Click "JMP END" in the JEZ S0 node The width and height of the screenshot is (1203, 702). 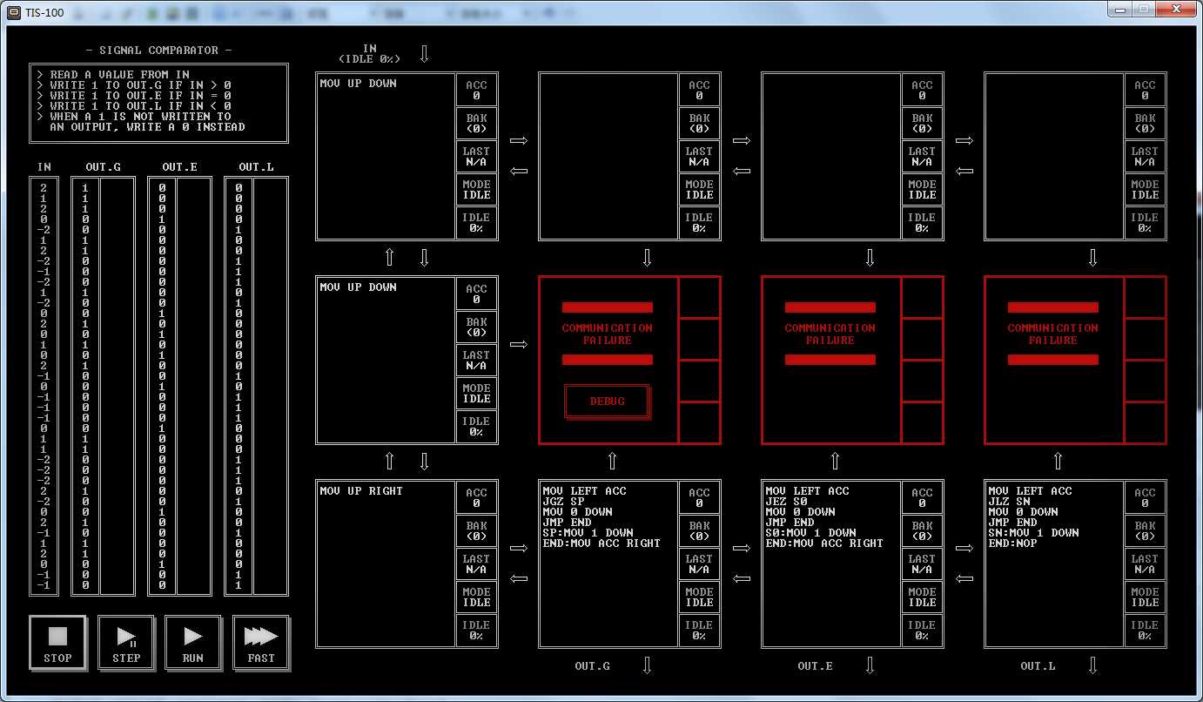790,523
